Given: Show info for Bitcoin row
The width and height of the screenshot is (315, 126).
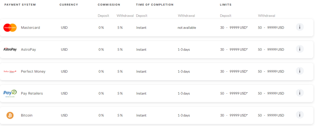Looking at the screenshot, I should (x=300, y=115).
